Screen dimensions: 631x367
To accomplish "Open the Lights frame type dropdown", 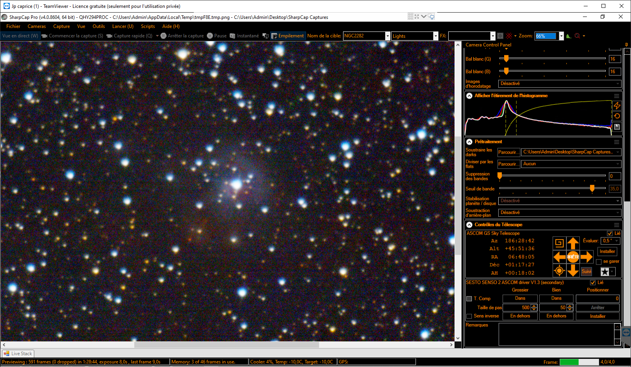I will click(x=436, y=36).
